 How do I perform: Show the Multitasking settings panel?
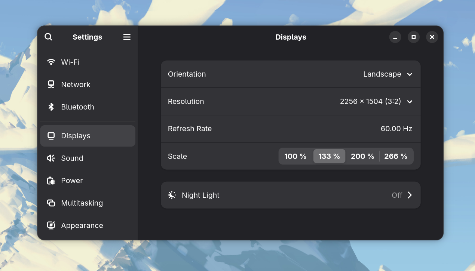point(88,203)
